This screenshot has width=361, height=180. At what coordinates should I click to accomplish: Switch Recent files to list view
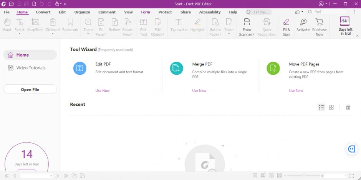click(x=321, y=107)
